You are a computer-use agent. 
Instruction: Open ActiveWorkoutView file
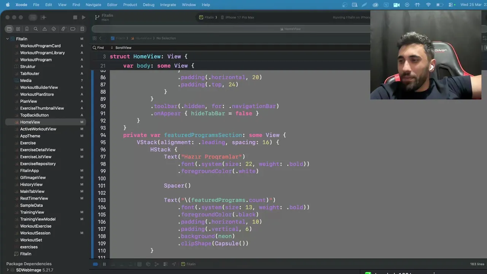pos(38,129)
